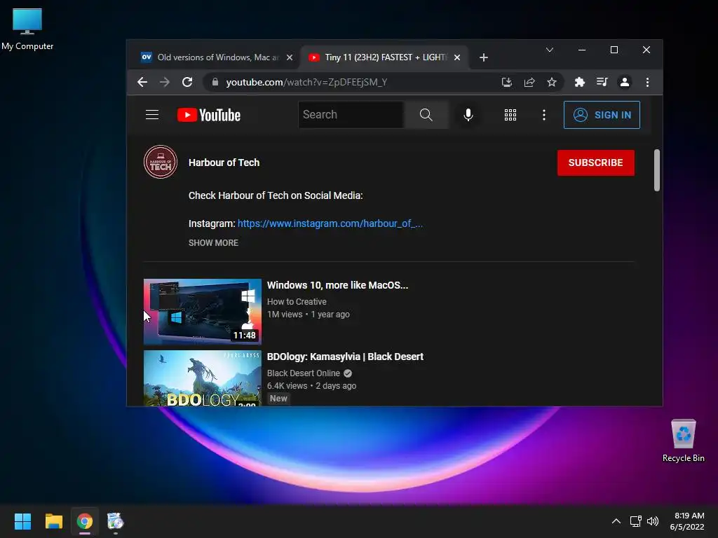The width and height of the screenshot is (718, 538).
Task: Close the 'Old versions of Windows' tab
Action: (290, 57)
